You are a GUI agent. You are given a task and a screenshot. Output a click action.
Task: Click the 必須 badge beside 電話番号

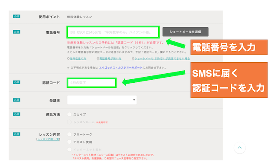coord(17,32)
